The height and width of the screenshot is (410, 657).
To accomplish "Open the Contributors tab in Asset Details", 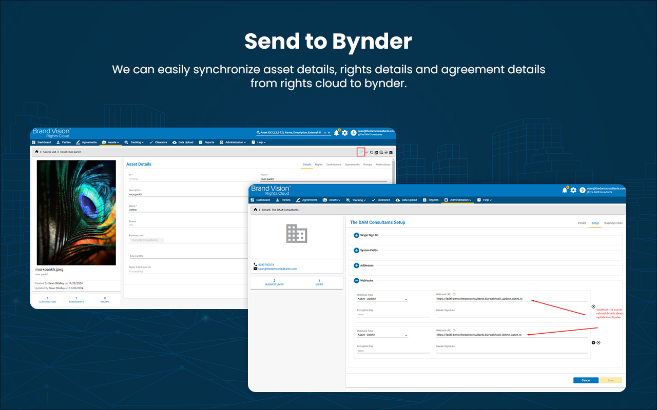I will (334, 165).
